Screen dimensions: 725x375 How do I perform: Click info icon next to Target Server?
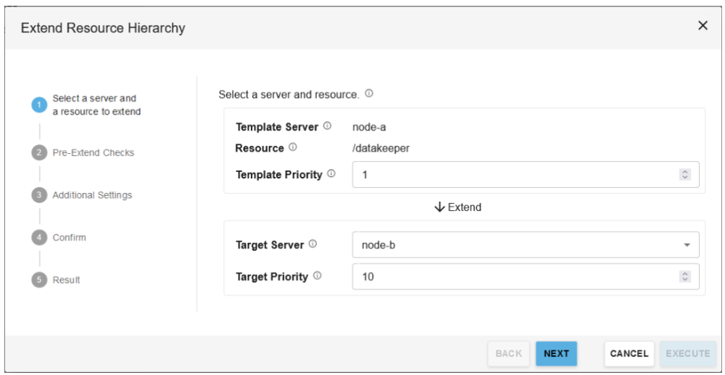[x=312, y=244]
